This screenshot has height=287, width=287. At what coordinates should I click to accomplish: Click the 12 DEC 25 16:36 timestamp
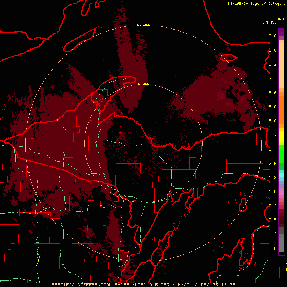click(x=214, y=285)
